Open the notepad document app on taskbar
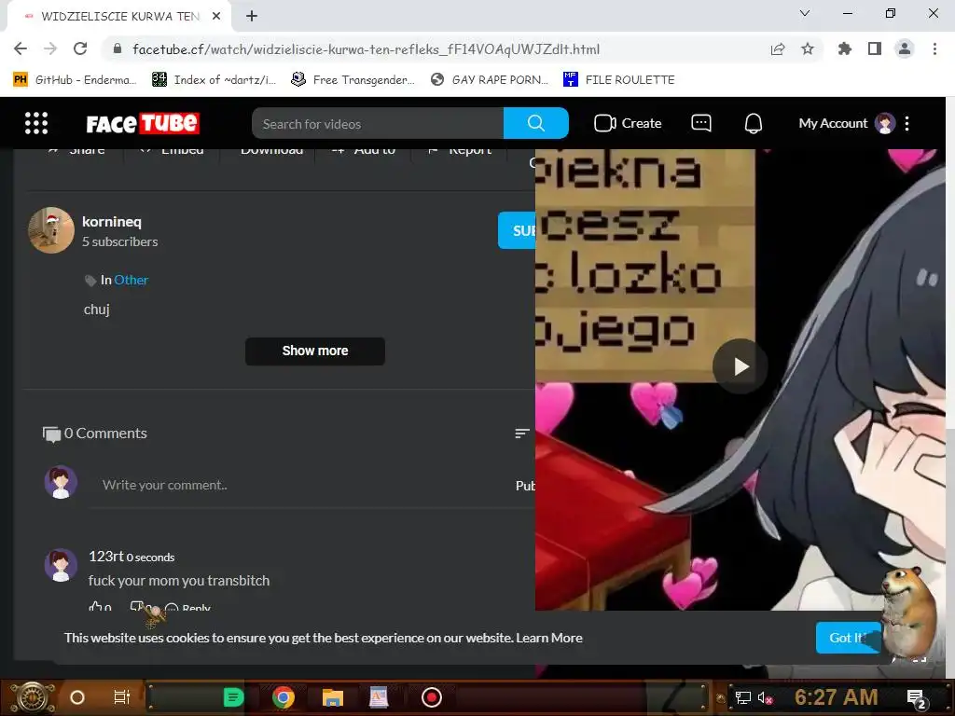The width and height of the screenshot is (955, 716). point(379,697)
